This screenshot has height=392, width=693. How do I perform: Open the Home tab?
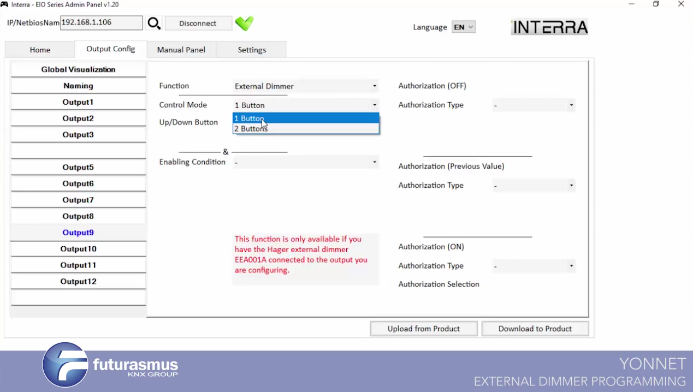tap(40, 50)
